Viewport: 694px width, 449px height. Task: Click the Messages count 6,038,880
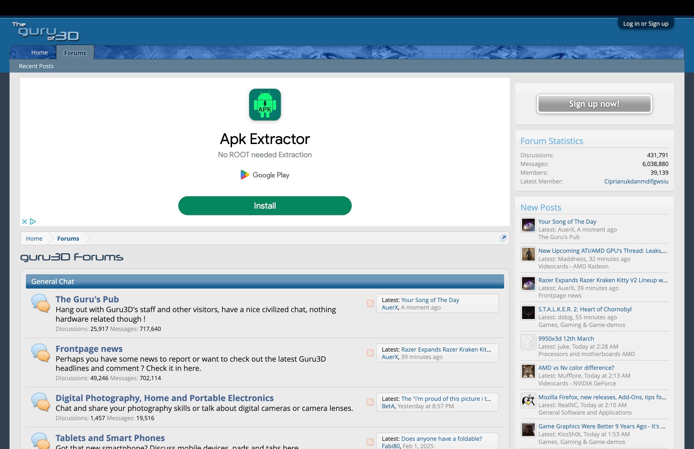pos(655,164)
